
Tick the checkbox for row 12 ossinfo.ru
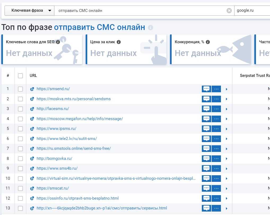coord(20,198)
